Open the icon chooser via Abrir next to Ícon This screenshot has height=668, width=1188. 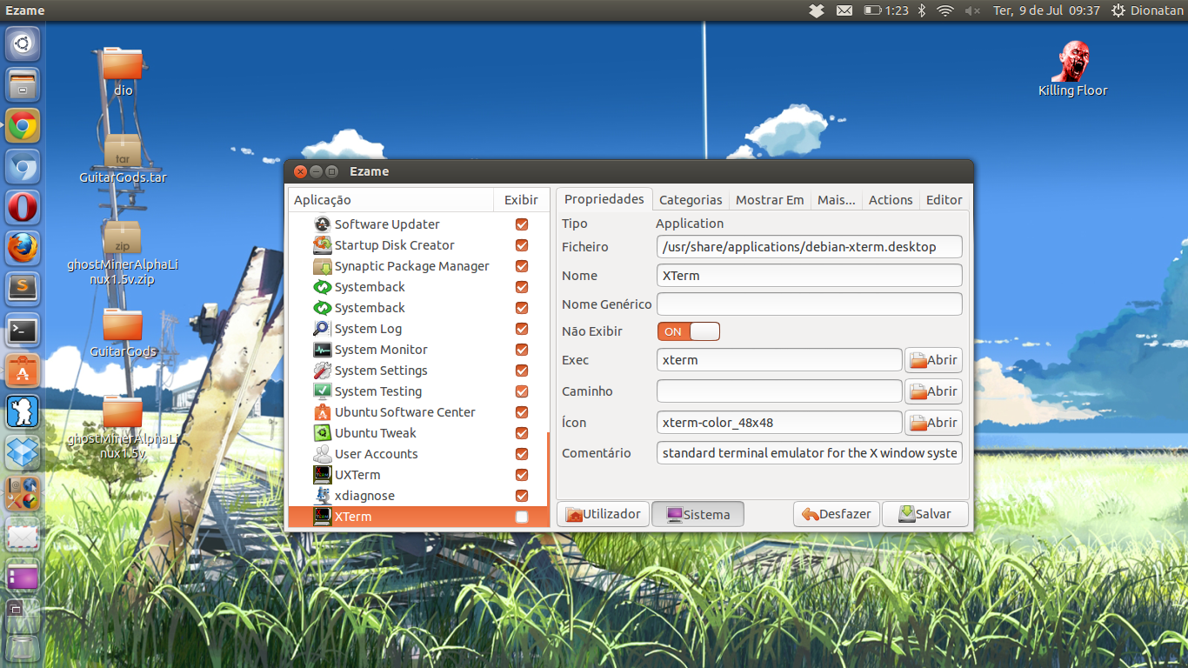933,422
